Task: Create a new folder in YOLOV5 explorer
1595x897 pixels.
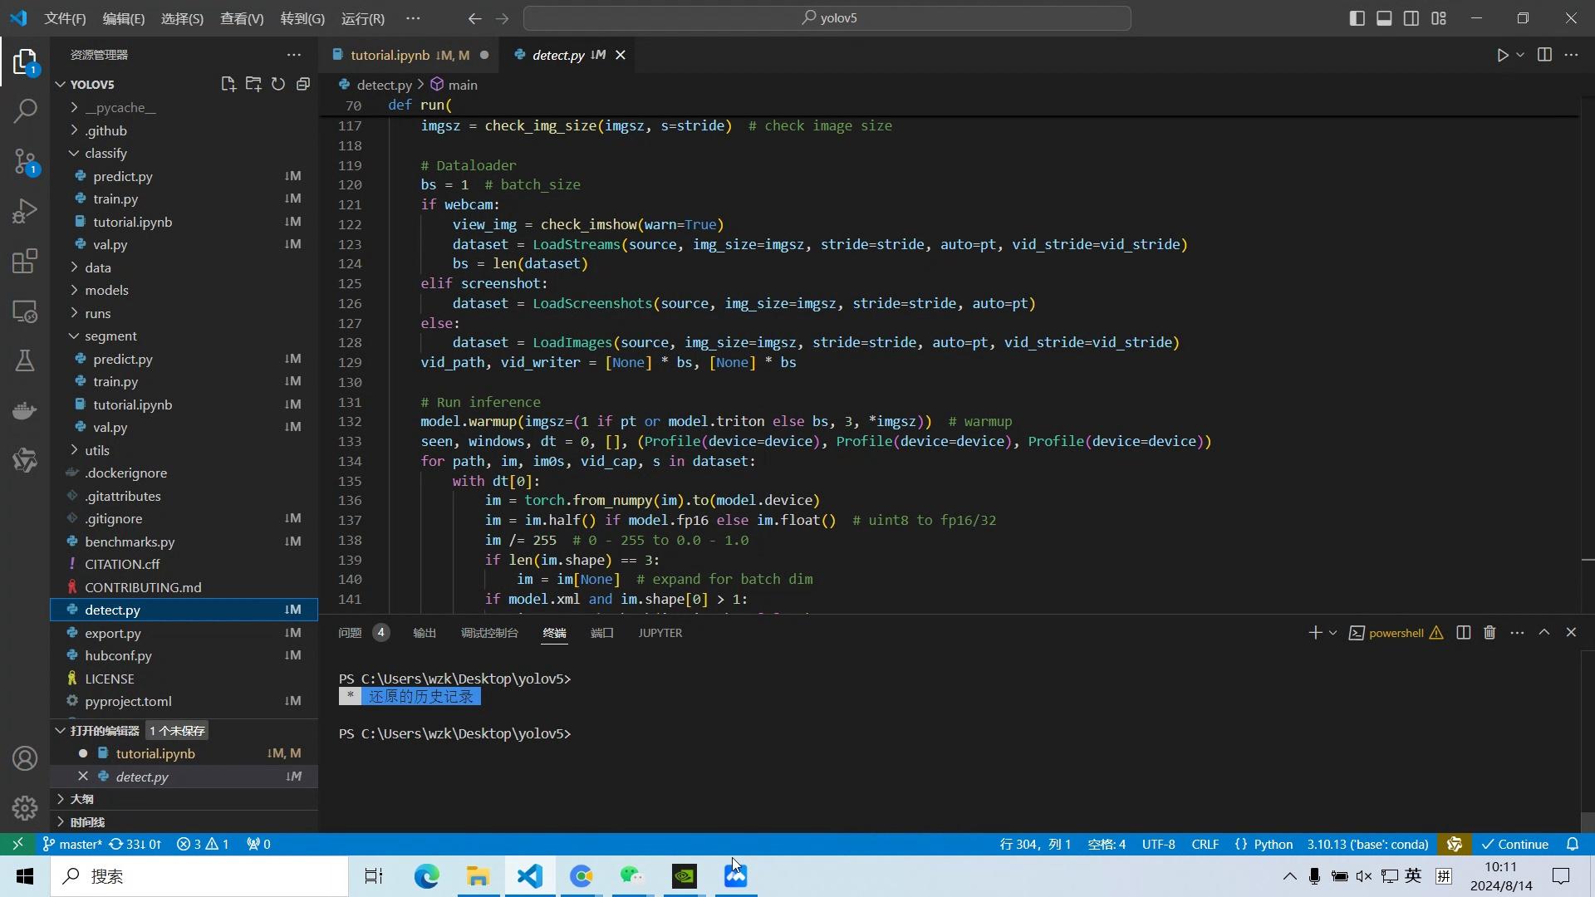Action: point(253,84)
